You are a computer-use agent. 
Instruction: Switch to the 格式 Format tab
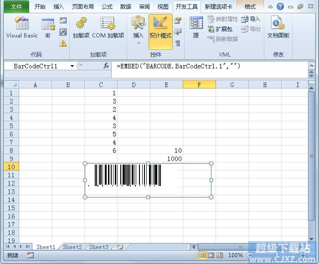(250, 7)
